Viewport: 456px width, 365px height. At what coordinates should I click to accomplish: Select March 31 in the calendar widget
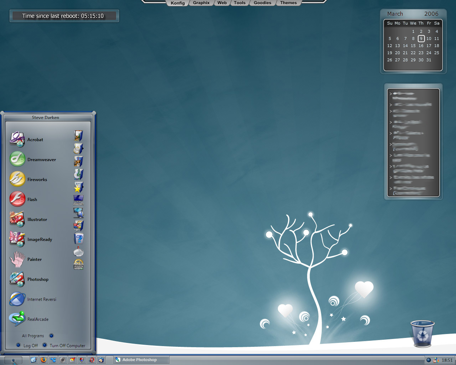(x=429, y=60)
